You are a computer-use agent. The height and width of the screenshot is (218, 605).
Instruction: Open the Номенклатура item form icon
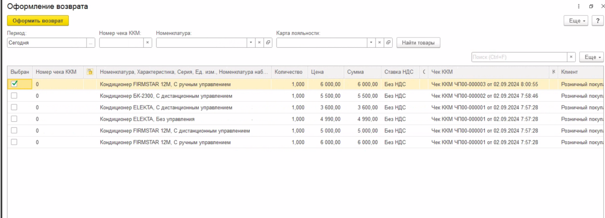(x=268, y=43)
